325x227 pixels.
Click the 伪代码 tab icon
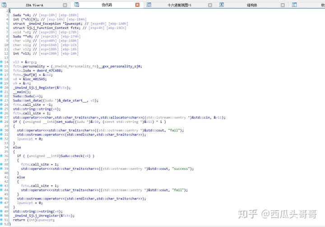coord(76,5)
